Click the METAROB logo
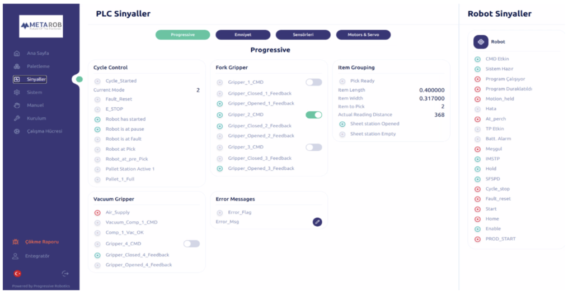Image resolution: width=573 pixels, height=296 pixels. (41, 26)
